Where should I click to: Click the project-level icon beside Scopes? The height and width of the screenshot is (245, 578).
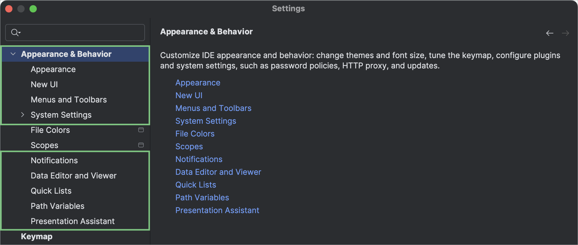point(141,145)
